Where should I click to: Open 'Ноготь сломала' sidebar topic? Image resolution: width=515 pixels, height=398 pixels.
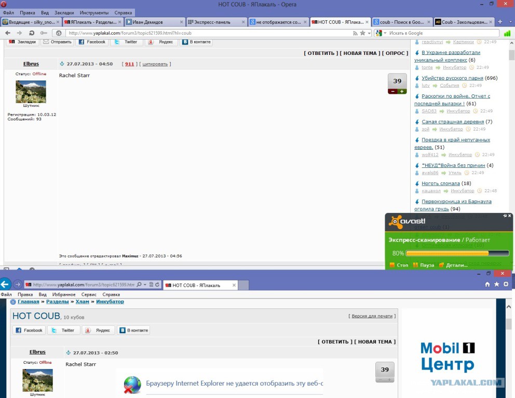440,183
